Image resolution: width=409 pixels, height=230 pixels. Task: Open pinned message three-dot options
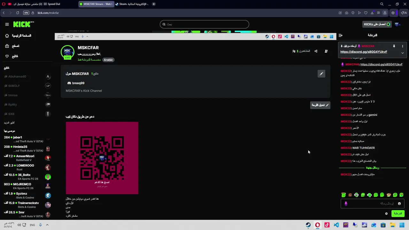403,46
